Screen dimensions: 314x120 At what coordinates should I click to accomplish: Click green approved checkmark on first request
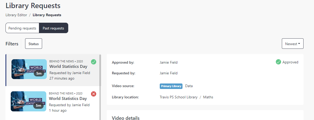tap(94, 62)
